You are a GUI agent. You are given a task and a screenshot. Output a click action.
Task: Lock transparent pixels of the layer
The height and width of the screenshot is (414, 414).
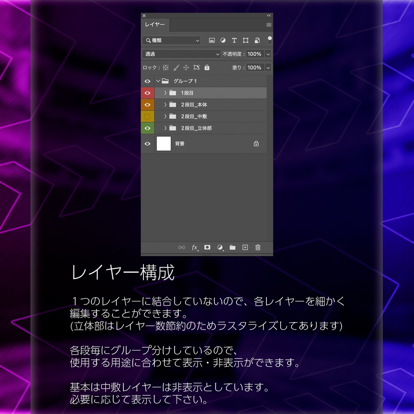(x=165, y=67)
